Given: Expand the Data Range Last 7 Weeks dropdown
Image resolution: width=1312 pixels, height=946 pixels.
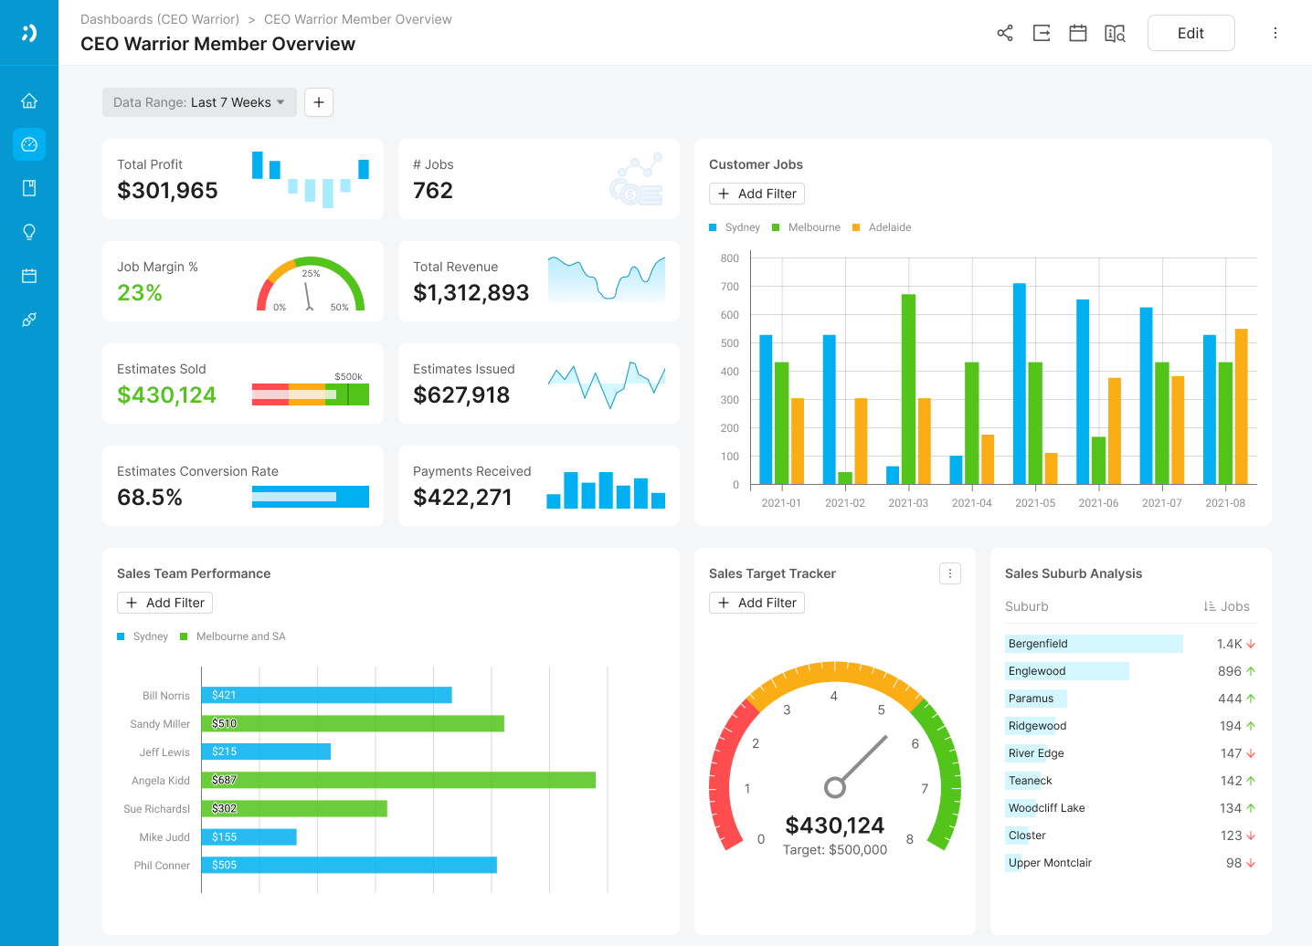Looking at the screenshot, I should [x=199, y=102].
